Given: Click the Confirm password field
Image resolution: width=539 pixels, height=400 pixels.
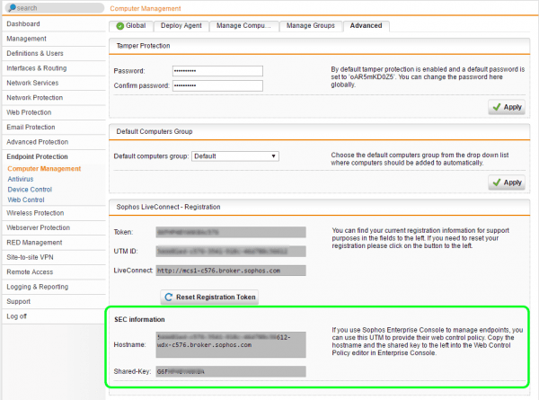Looking at the screenshot, I should (x=217, y=85).
